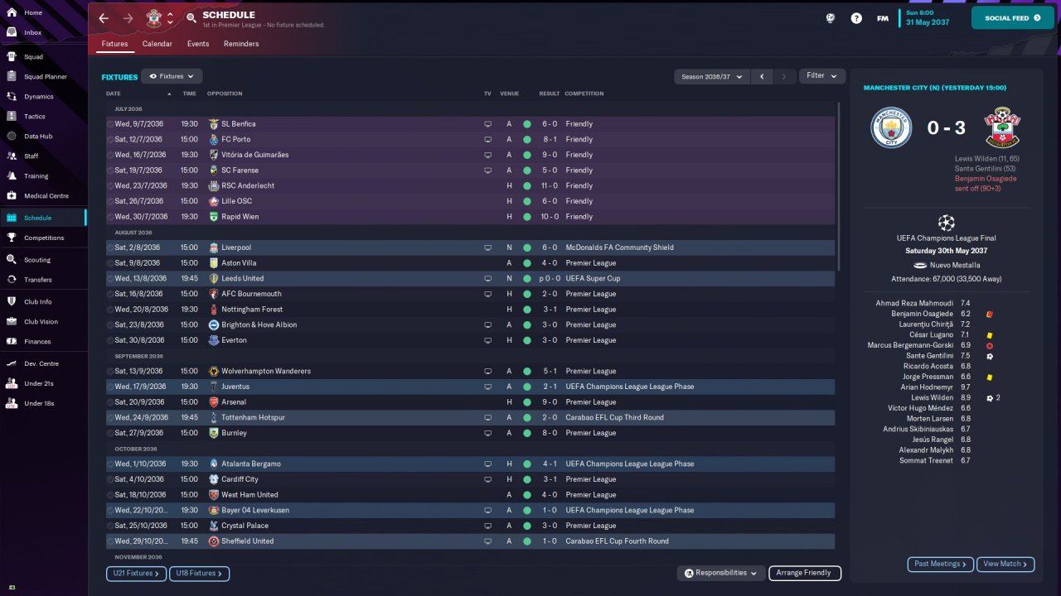Screen dimensions: 1061x596
Task: Click the Past Meetings button
Action: (x=940, y=564)
